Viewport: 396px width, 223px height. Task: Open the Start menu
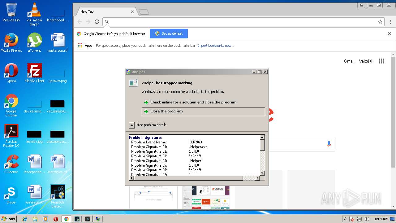tap(8, 219)
